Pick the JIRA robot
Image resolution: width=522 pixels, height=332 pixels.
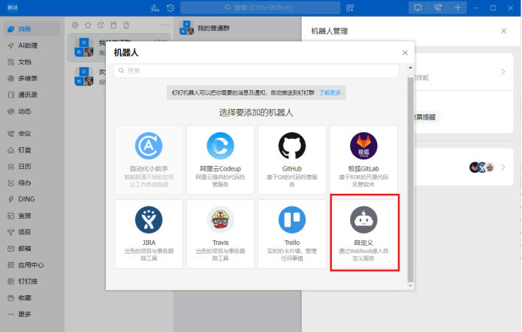[x=149, y=234]
